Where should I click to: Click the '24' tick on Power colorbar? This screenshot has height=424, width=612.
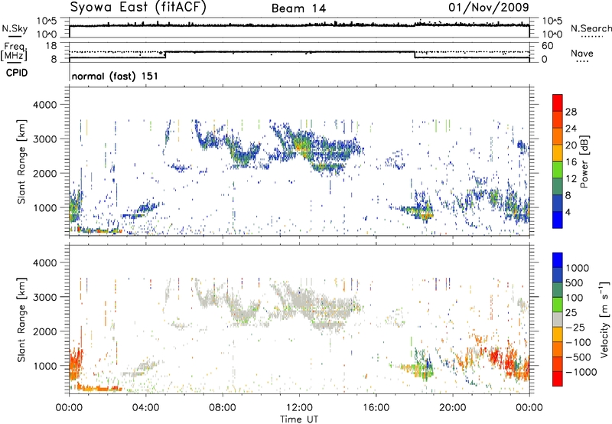(571, 129)
